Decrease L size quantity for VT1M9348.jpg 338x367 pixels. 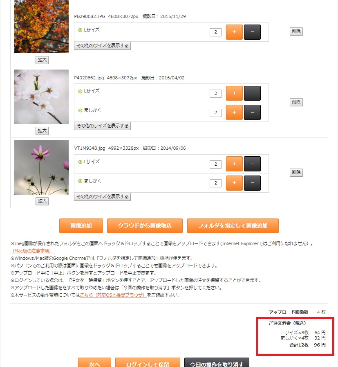pyautogui.click(x=252, y=164)
